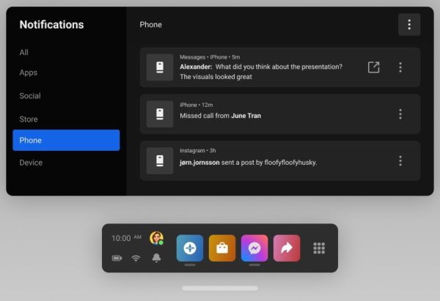Open the App Library grid icon
440x301 pixels.
coord(319,248)
